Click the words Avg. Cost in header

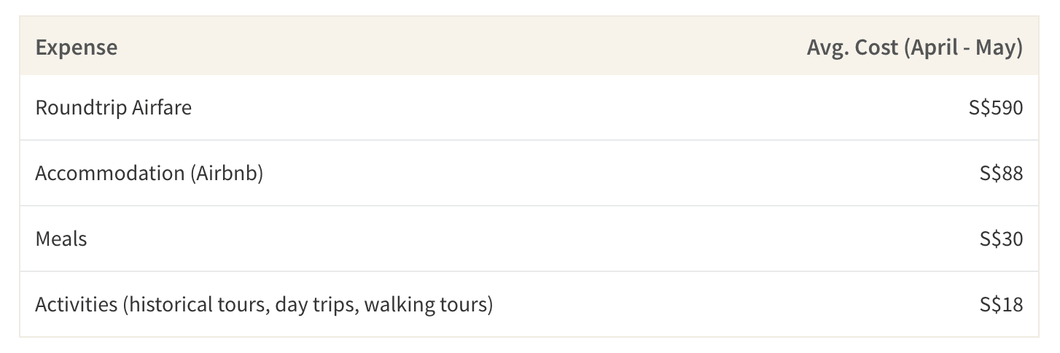pyautogui.click(x=851, y=48)
